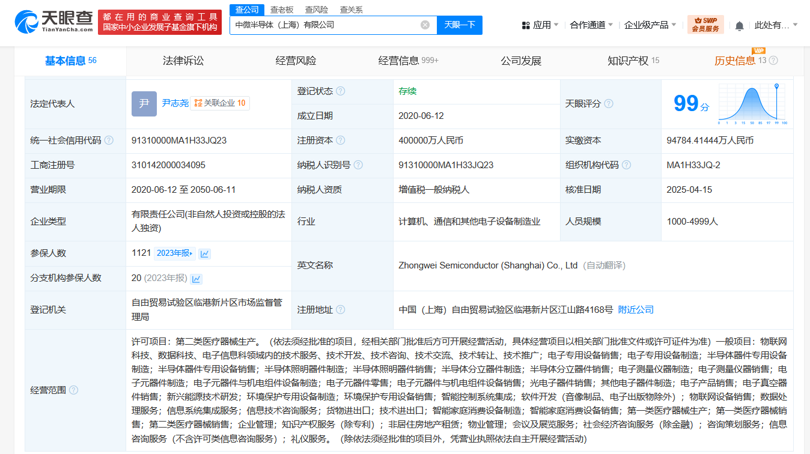Screen dimensions: 810x454
Task: Click the help icon beside 天眼评分
Action: pyautogui.click(x=609, y=104)
